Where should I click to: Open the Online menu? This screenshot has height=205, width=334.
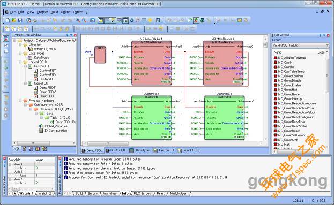pyautogui.click(x=65, y=12)
